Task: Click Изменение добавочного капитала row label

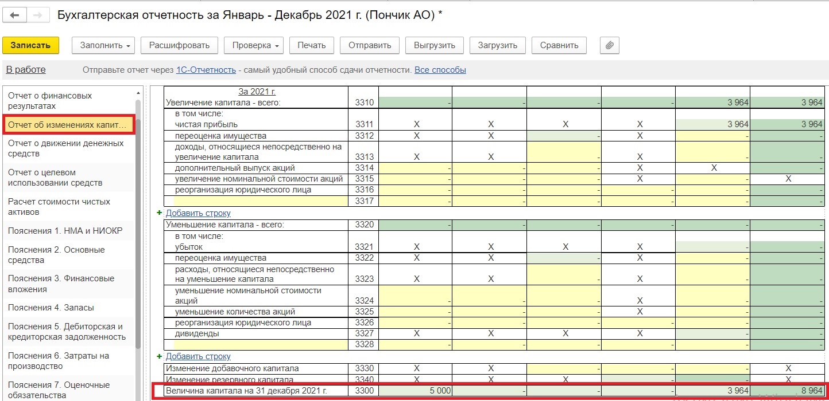Action: 232,368
